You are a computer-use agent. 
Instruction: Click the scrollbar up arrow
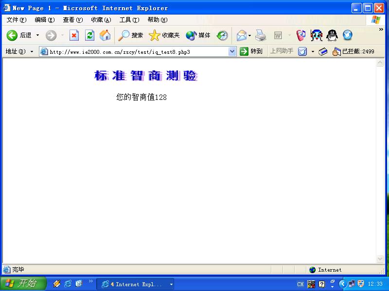coord(380,63)
